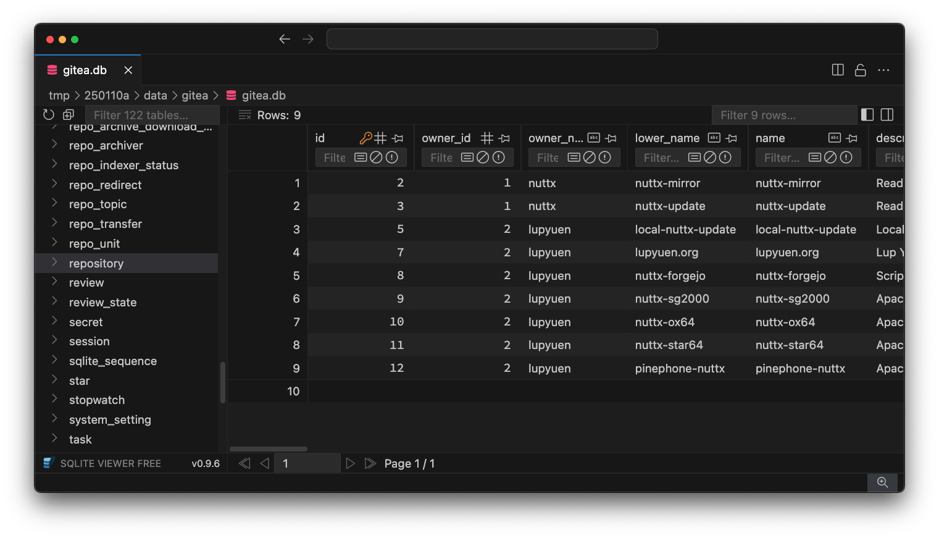Click the gitea.db breadcrumb database icon
Screen dimensions: 939x538
pos(232,95)
